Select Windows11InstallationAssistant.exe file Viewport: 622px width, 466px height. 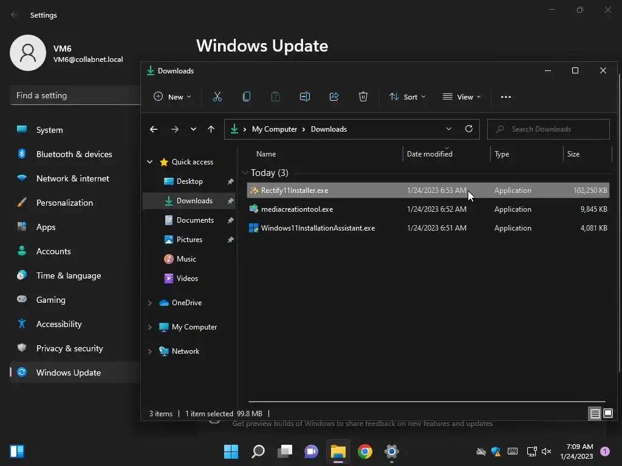[x=428, y=228]
